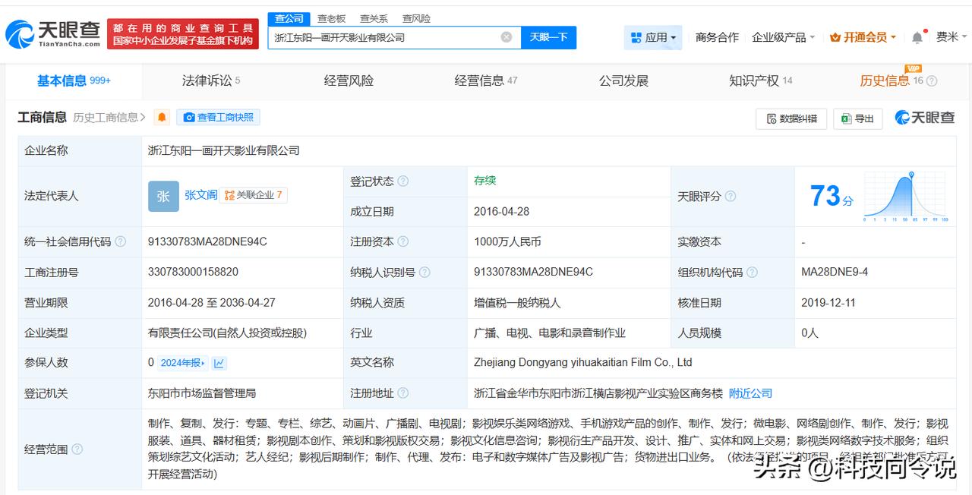Image resolution: width=972 pixels, height=495 pixels.
Task: Click 商务合作 link
Action: (717, 37)
